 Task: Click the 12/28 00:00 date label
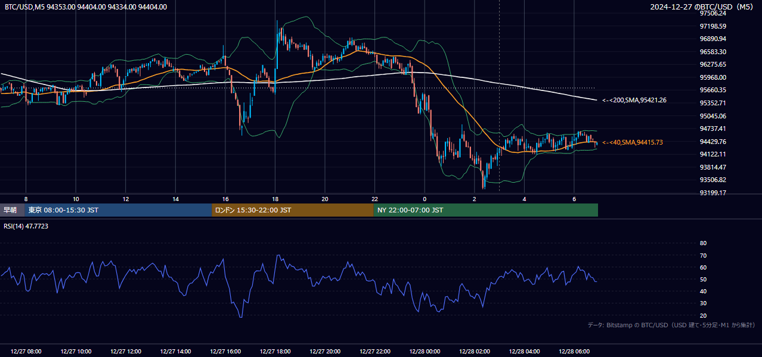(425, 352)
